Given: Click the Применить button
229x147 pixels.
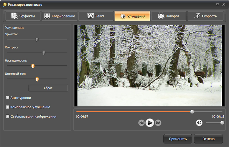Looking at the screenshot, I should (177, 139).
